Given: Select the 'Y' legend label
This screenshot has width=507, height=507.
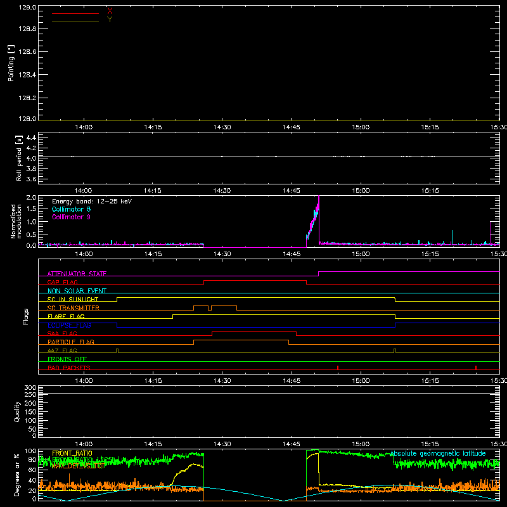Looking at the screenshot, I should [110, 20].
